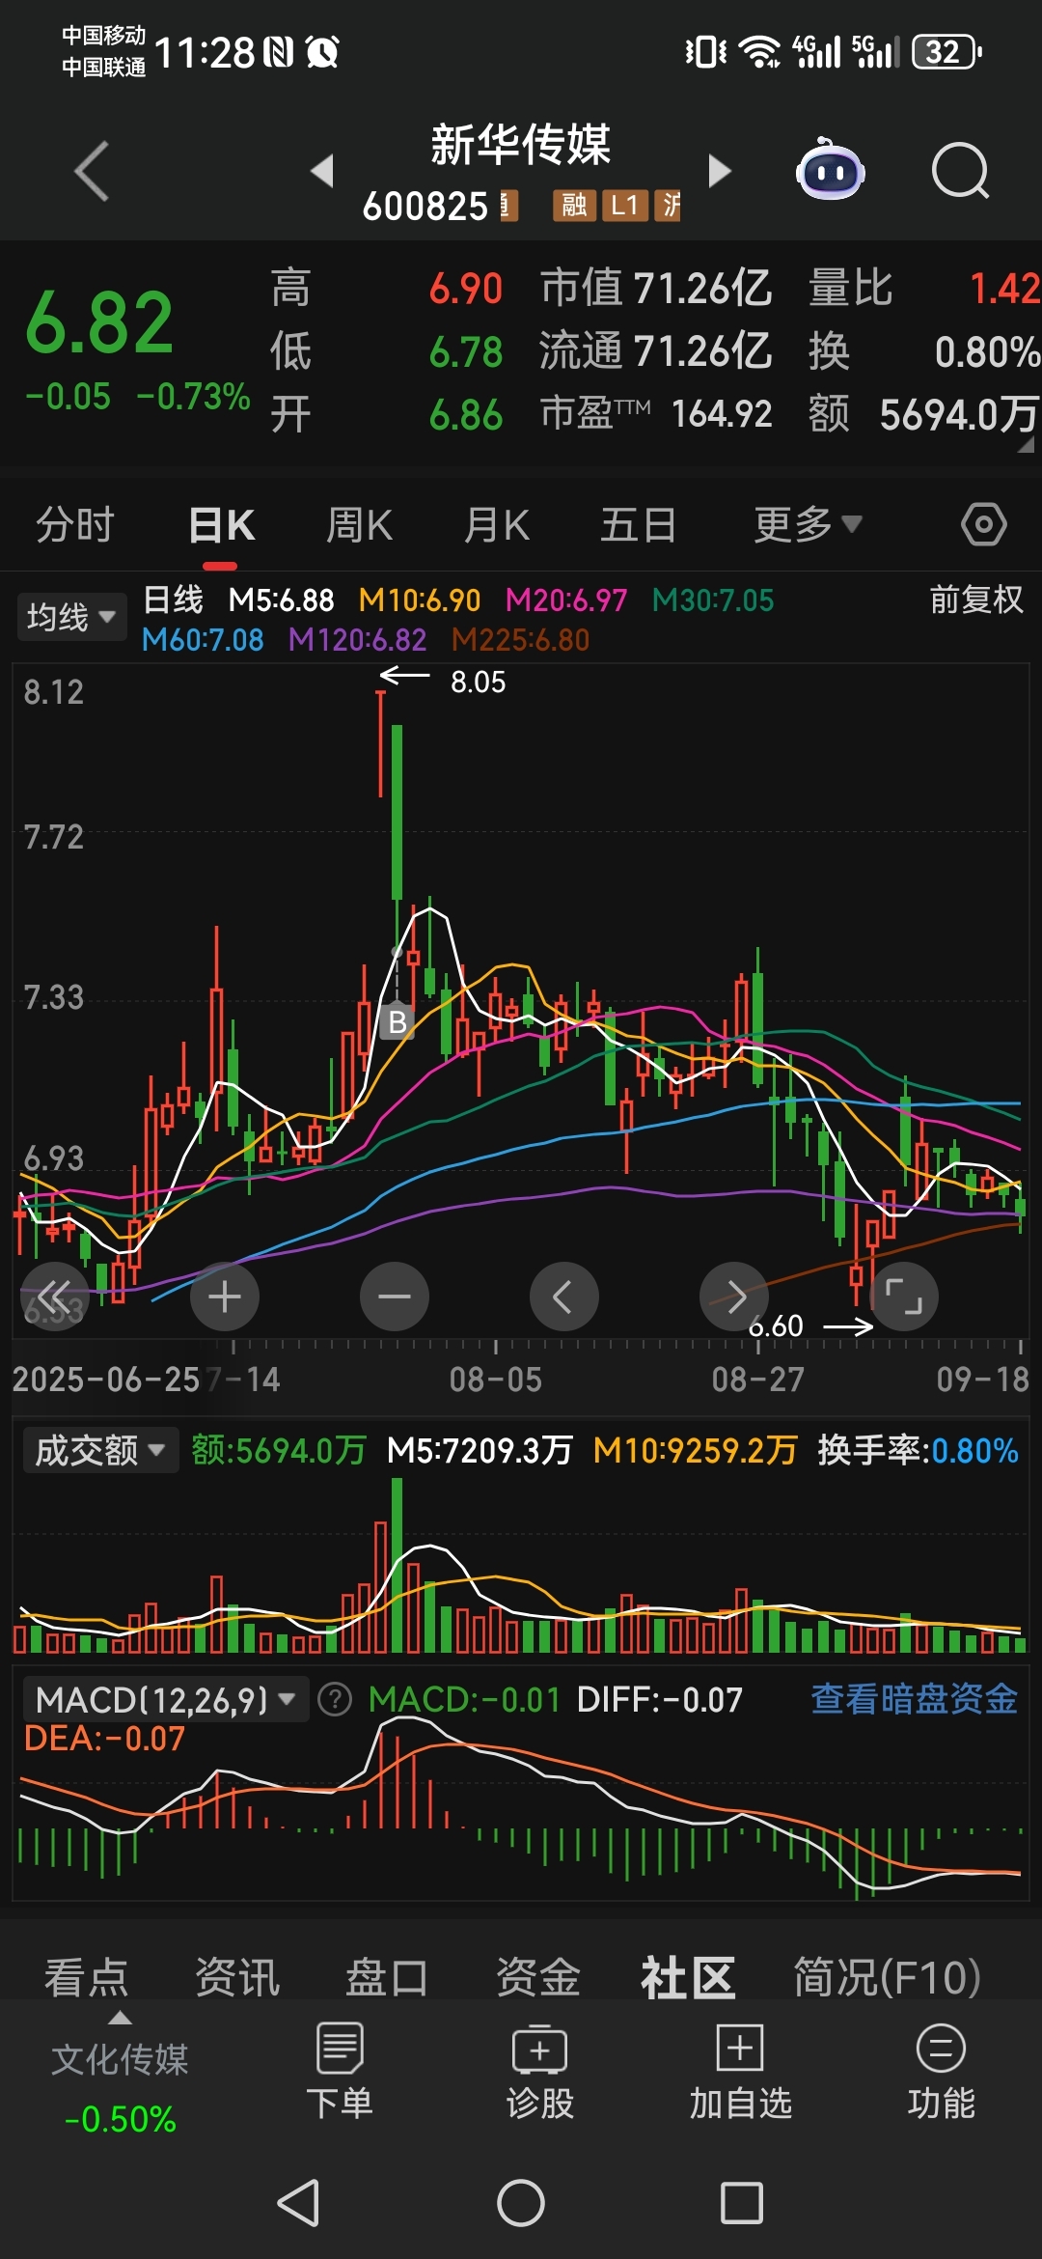Tap the M5:6.88 moving average label
Screen dimensions: 1042x2259
(x=281, y=600)
